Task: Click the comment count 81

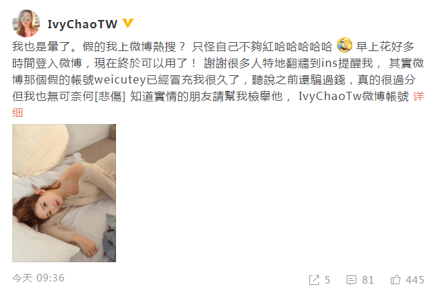Action: 368,280
